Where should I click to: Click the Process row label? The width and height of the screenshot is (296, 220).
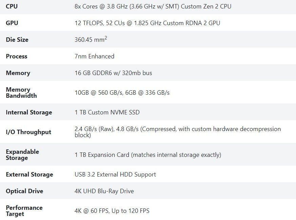pos(16,56)
